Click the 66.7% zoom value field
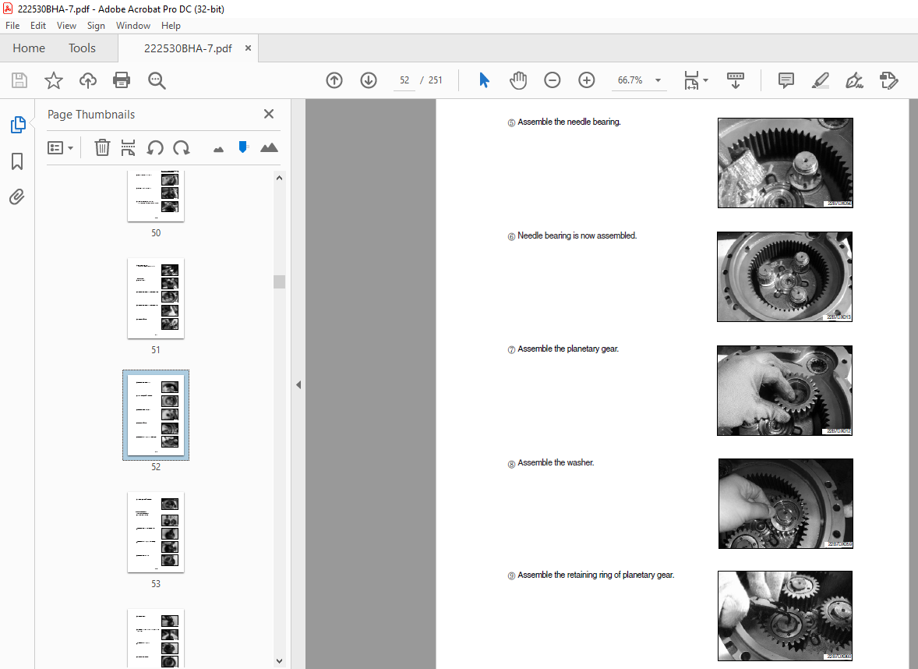Viewport: 918px width, 669px height. tap(630, 80)
